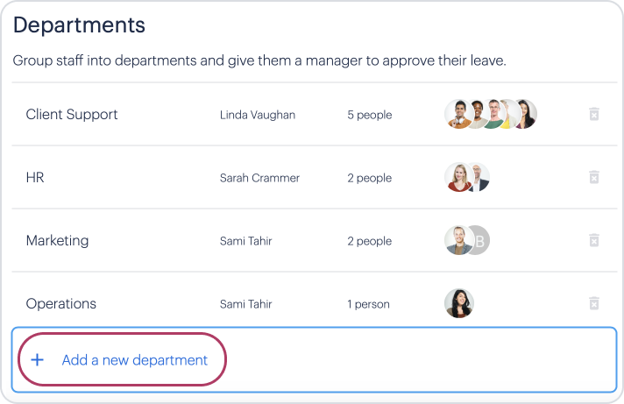Click manager Sarah Crammer in HR

coord(259,178)
